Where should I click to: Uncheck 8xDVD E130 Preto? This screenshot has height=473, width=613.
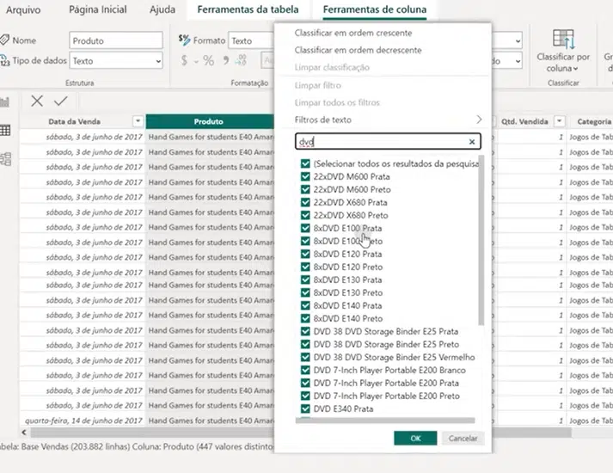[x=305, y=292]
